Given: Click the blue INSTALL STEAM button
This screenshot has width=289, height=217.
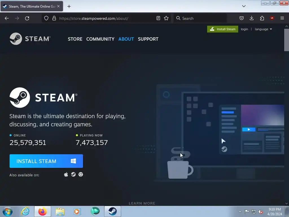Looking at the screenshot, I should (x=46, y=161).
